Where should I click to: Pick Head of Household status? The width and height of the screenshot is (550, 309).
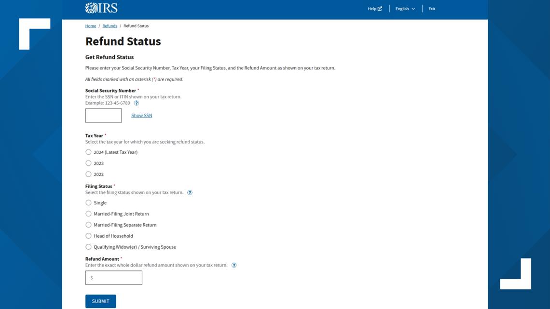click(88, 236)
